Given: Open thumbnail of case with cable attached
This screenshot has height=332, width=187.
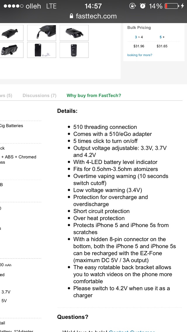Looking at the screenshot, I should [41, 33].
